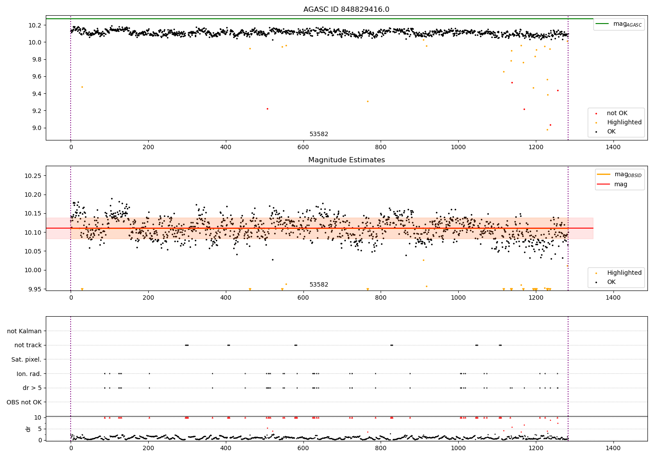Click green line swatch in mag AGASC legend

603,24
